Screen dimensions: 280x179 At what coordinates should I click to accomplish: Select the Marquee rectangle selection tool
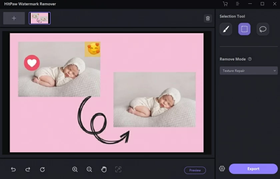tap(244, 29)
